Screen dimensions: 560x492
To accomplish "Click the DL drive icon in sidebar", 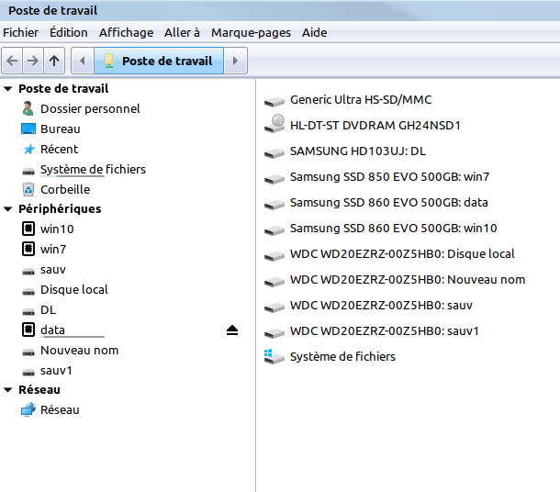I will pos(28,312).
